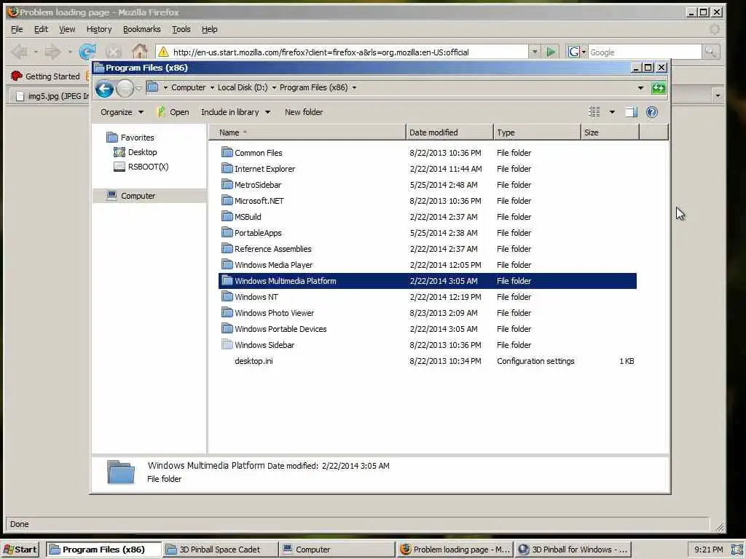Screen dimensions: 746x559
Task: Sort by Type column header
Action: click(537, 132)
